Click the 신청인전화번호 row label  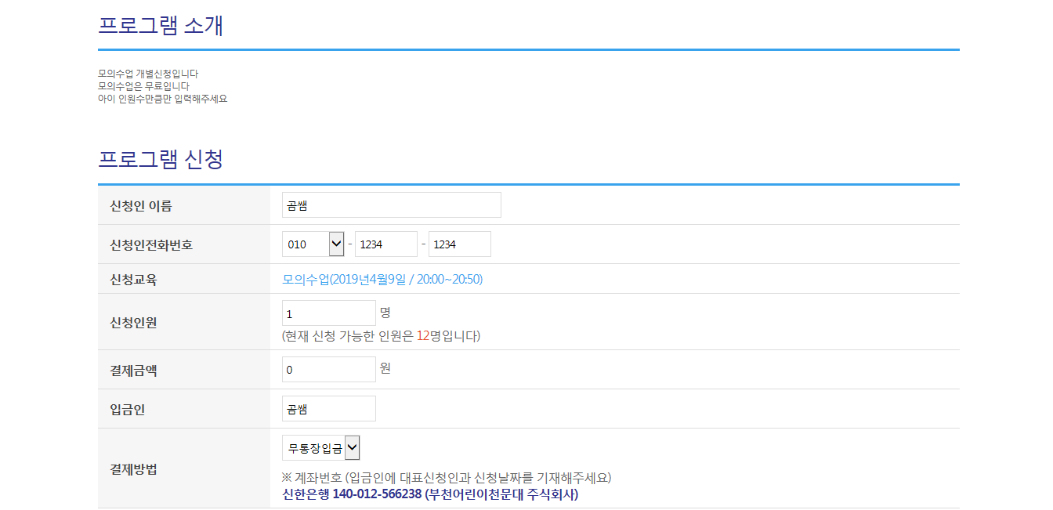tap(151, 244)
